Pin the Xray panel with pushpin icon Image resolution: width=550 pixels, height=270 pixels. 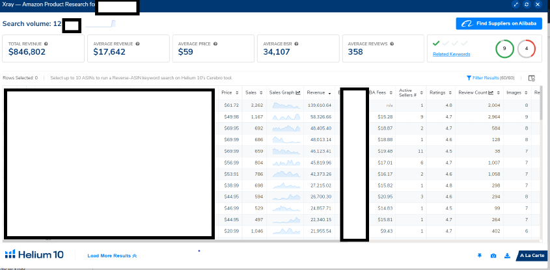tap(479, 256)
